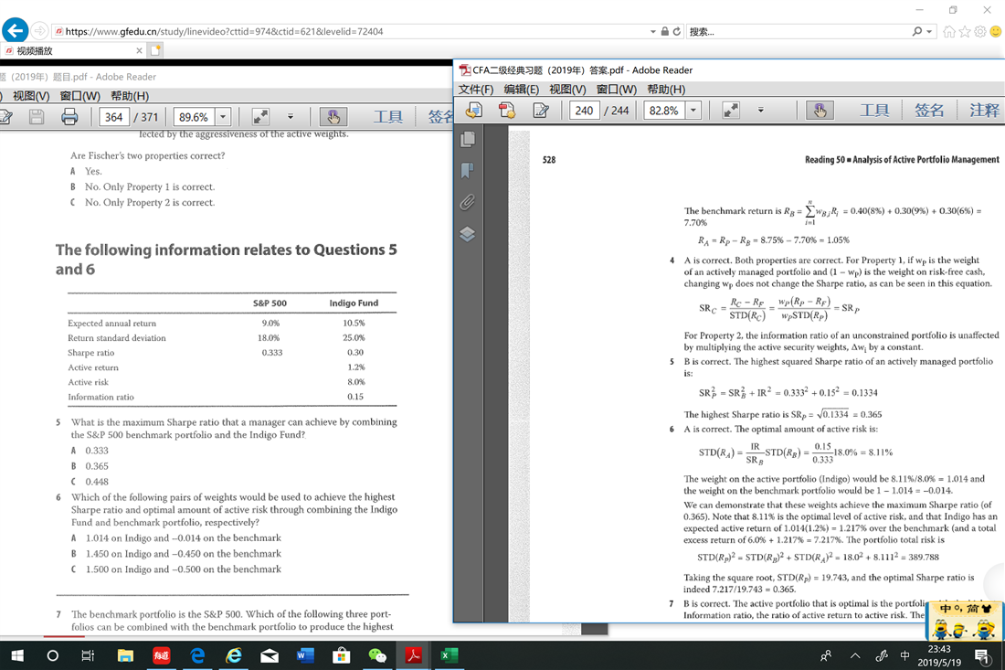
Task: Show hidden system tray icons
Action: click(x=855, y=655)
